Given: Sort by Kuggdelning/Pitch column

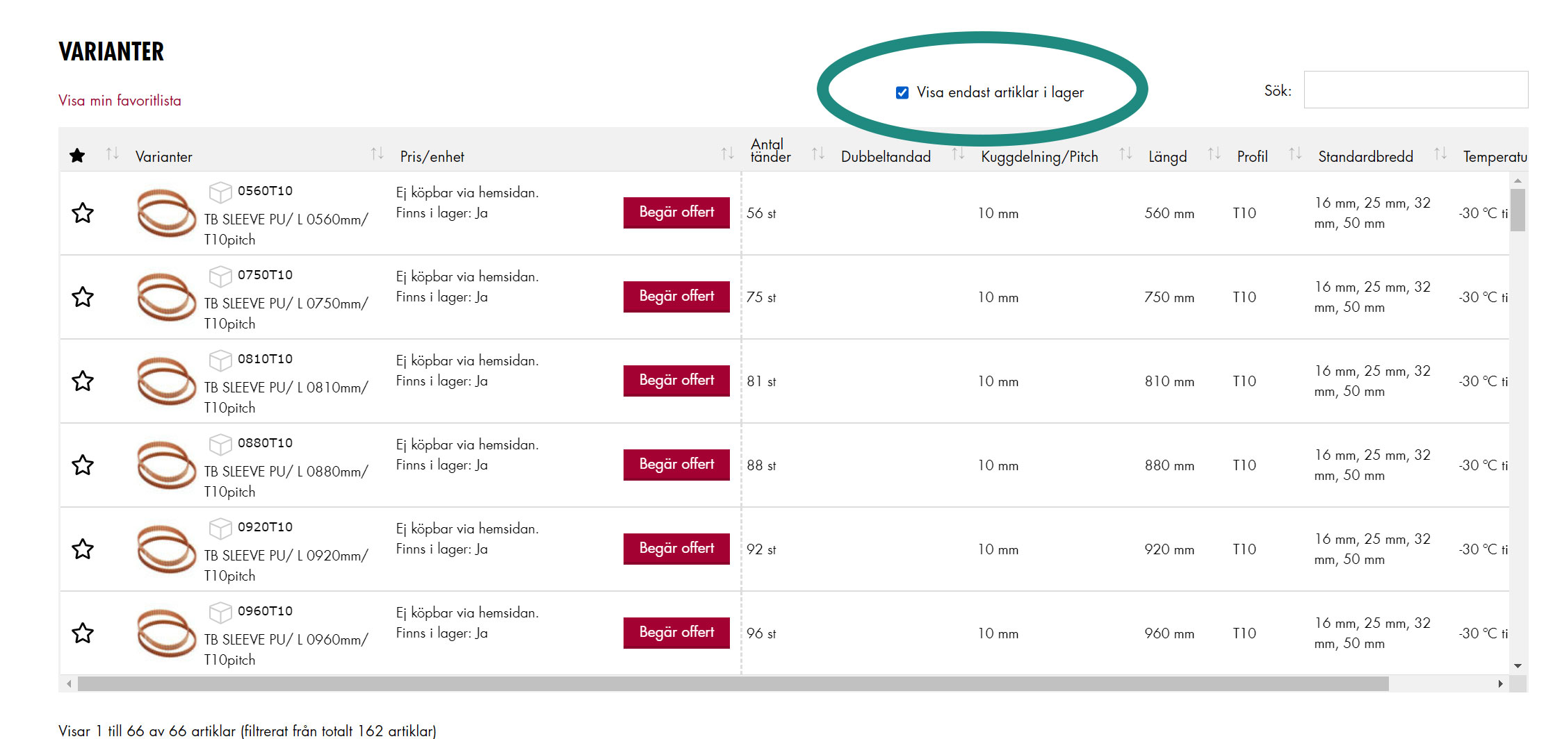Looking at the screenshot, I should [x=1039, y=156].
